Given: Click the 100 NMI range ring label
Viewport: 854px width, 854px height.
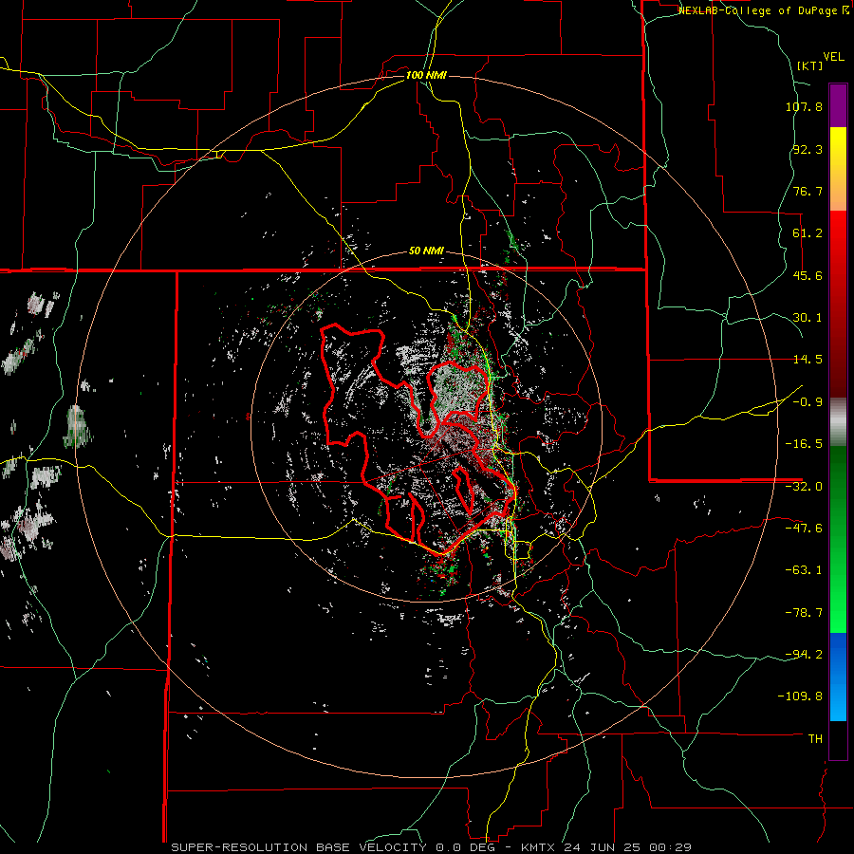Looking at the screenshot, I should click(x=426, y=75).
